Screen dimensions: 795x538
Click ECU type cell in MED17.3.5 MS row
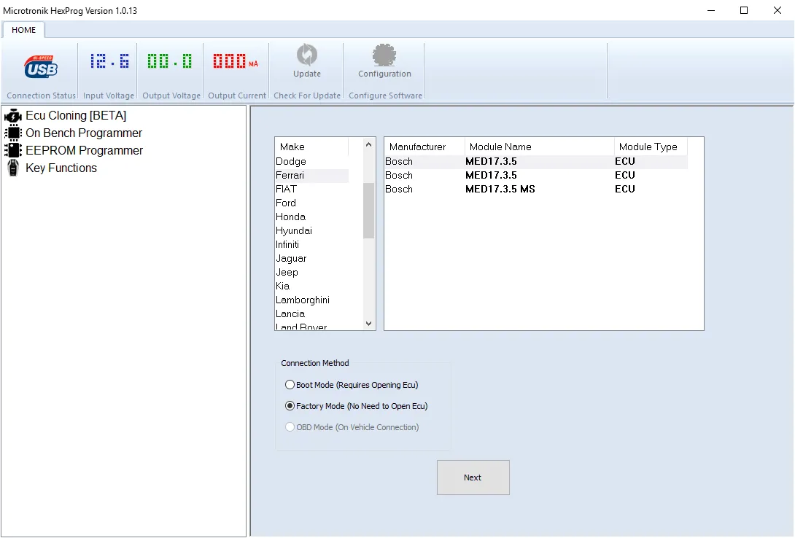coord(624,189)
